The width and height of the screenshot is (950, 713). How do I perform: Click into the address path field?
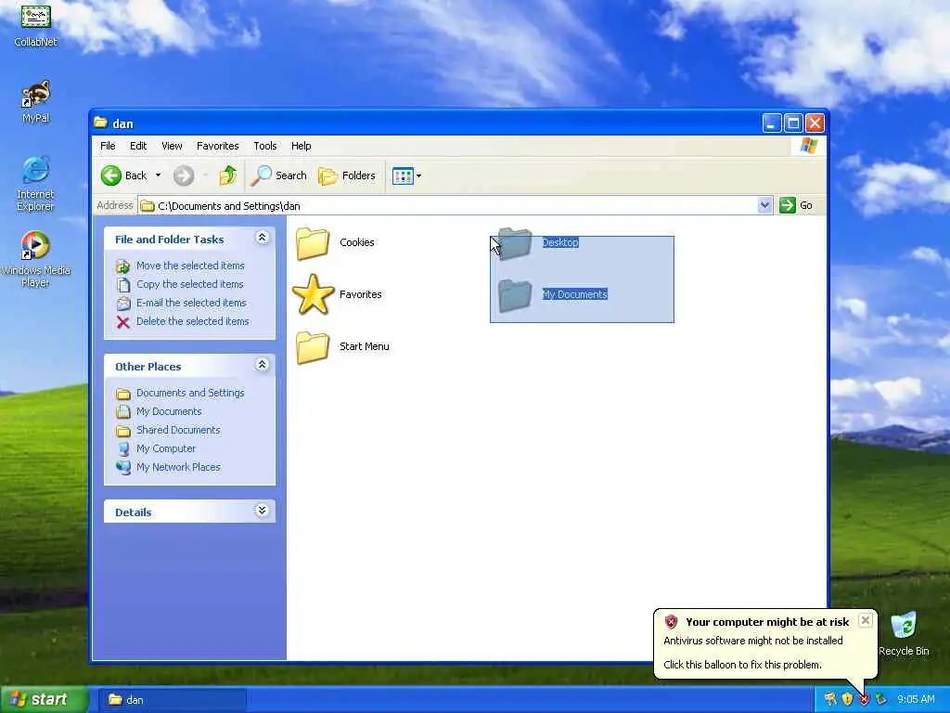click(448, 205)
